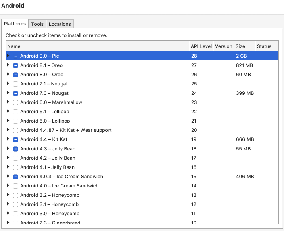This screenshot has width=284, height=231.
Task: Toggle the Android 8.0 – Oreo checkbox
Action: [16, 75]
